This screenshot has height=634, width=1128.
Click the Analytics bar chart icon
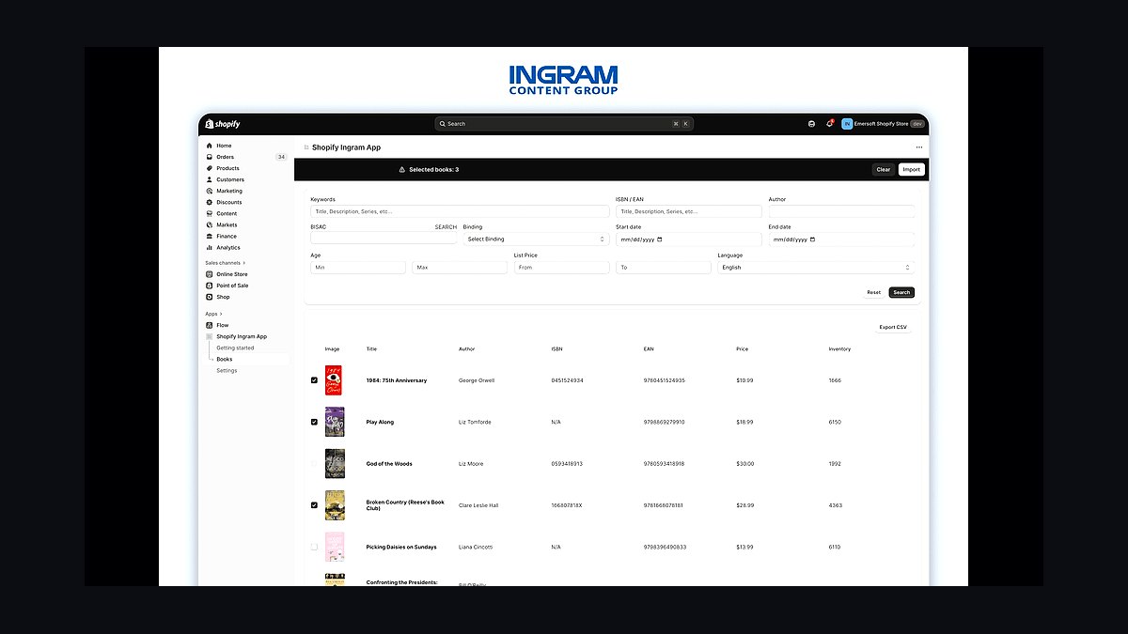(209, 248)
